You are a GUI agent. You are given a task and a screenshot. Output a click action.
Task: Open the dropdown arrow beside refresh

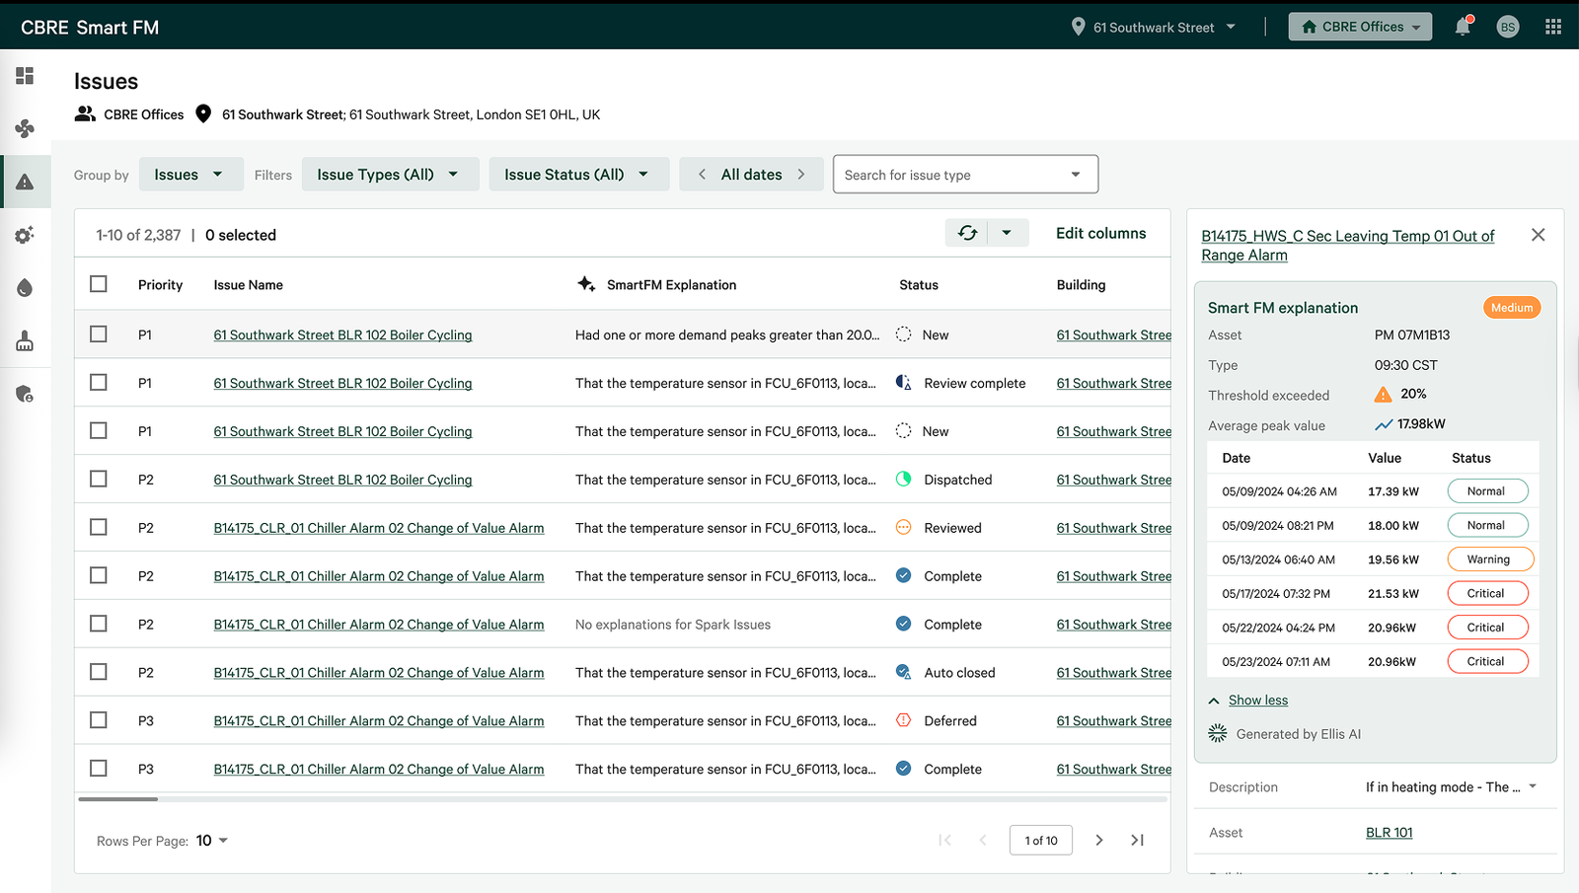click(1007, 233)
